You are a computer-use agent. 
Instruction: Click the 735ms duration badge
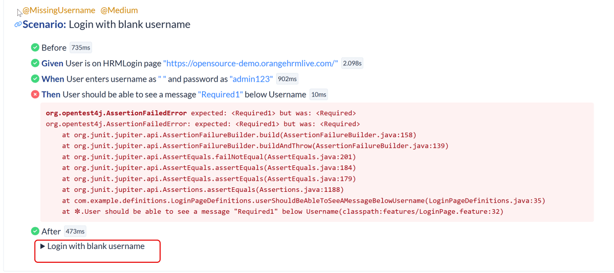pyautogui.click(x=80, y=47)
